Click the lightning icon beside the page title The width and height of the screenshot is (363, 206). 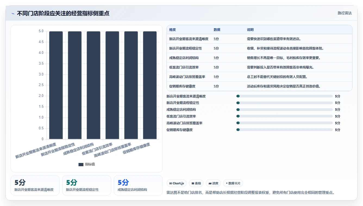[x=13, y=14]
